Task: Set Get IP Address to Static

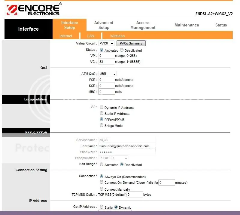Action: [101, 207]
